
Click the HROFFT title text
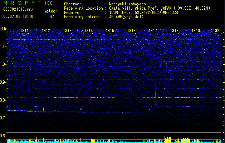(x=21, y=3)
